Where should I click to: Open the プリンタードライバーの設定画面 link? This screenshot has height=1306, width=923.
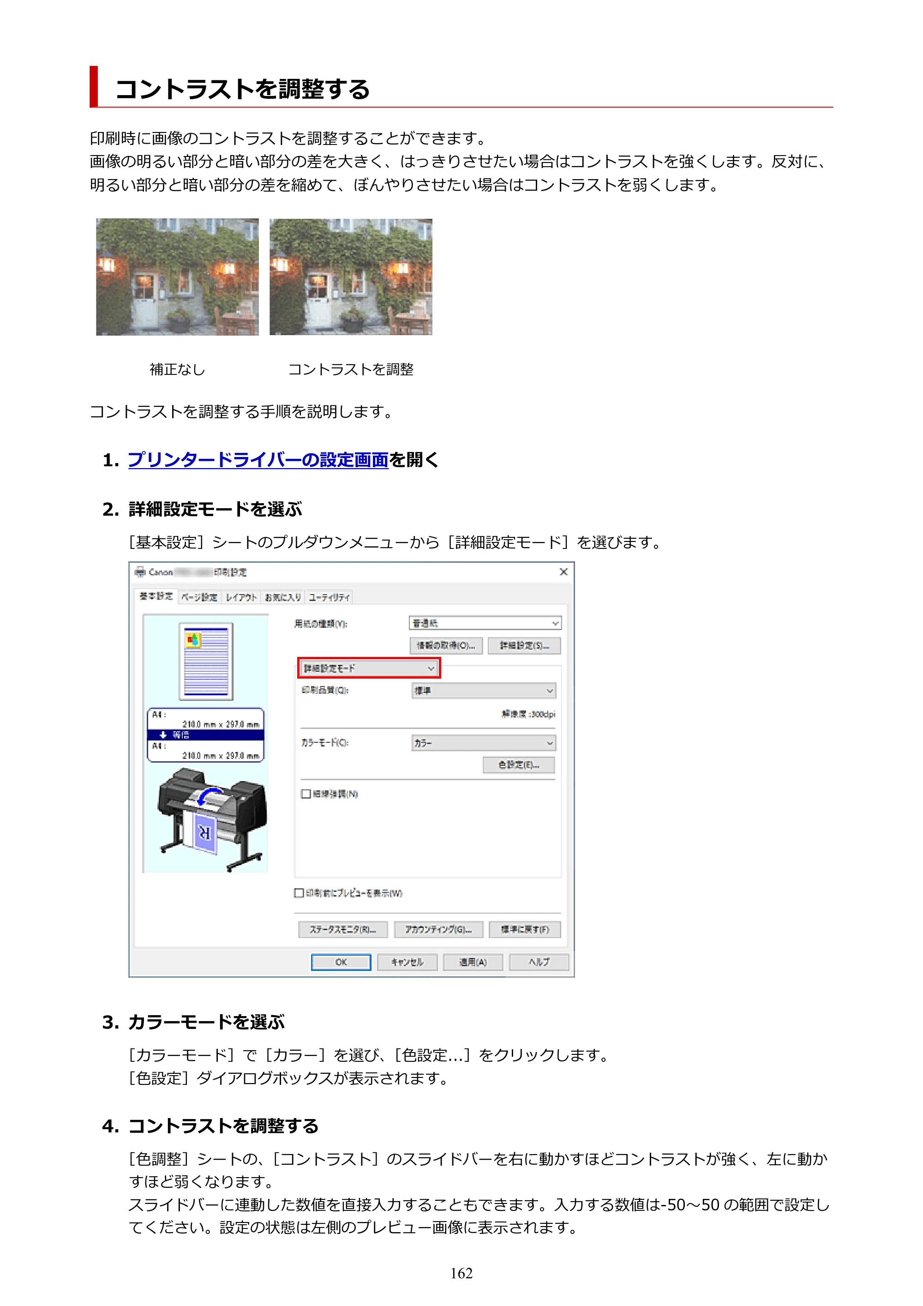coord(258,460)
